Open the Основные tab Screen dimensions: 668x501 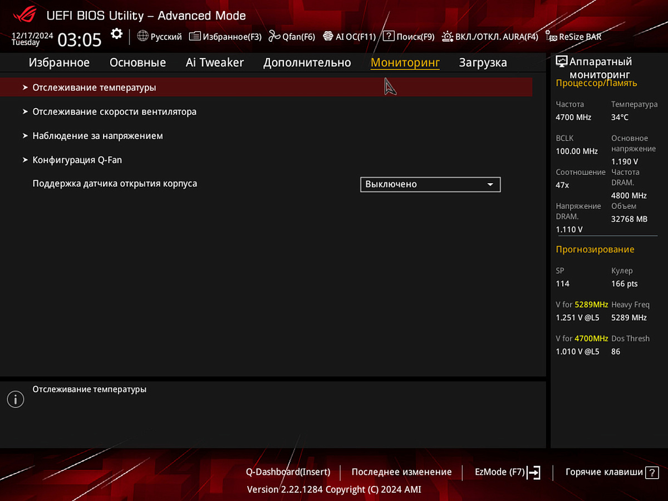137,63
